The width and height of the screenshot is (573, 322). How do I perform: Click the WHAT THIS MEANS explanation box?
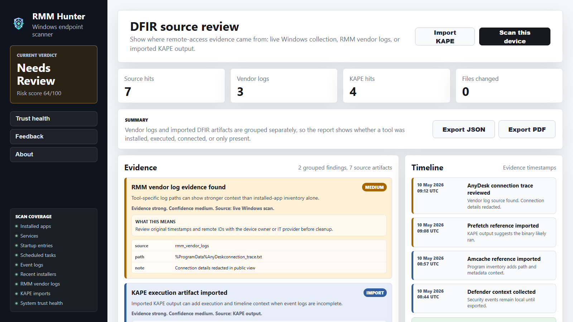259,225
